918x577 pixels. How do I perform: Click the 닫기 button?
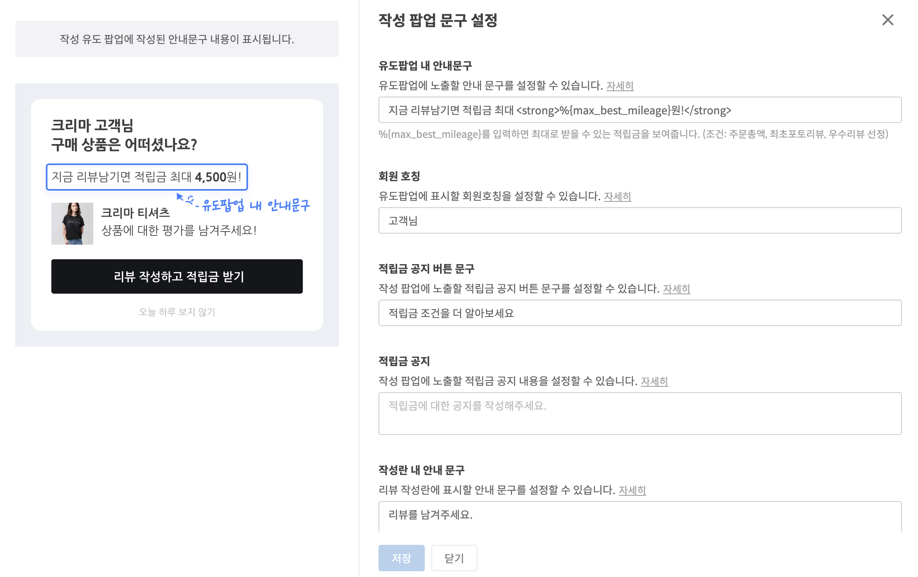(454, 558)
